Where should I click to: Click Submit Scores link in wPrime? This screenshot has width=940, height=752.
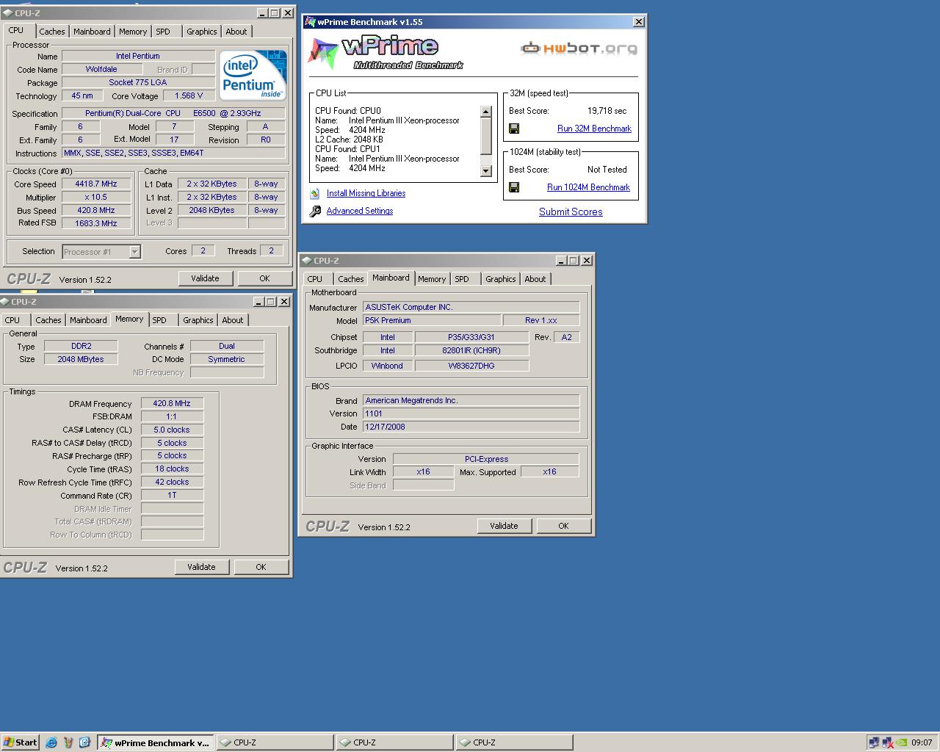click(571, 211)
